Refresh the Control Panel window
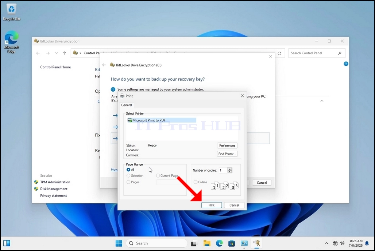The image size is (375, 251). 279,53
